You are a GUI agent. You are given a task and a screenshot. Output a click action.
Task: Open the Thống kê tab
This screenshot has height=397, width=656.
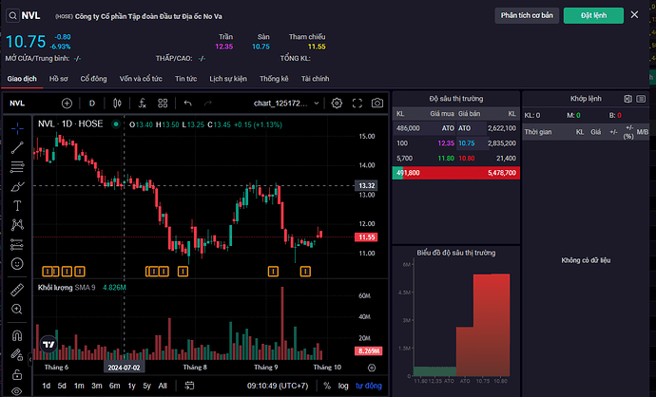(x=274, y=79)
